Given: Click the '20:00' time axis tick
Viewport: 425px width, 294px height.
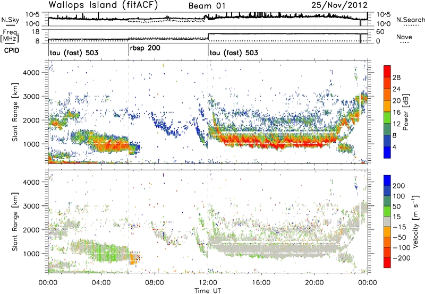Looking at the screenshot, I should coord(314,283).
